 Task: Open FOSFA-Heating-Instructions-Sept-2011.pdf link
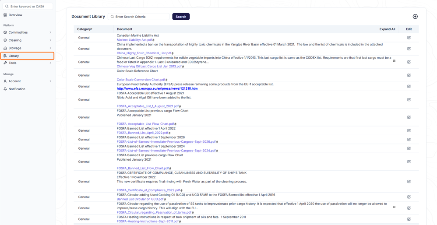148,221
